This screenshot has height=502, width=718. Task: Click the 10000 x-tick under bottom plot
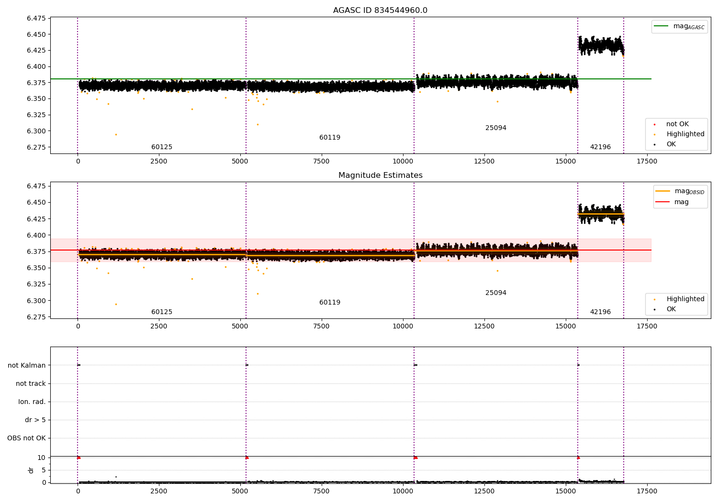tap(403, 491)
